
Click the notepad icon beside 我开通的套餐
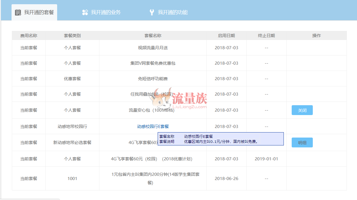pyautogui.click(x=18, y=12)
